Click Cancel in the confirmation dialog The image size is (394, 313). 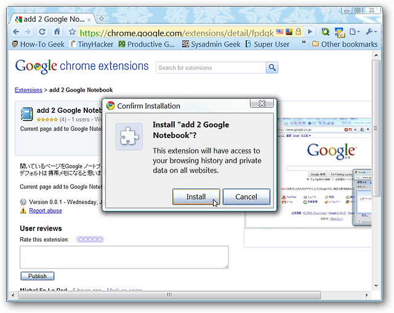tap(246, 197)
